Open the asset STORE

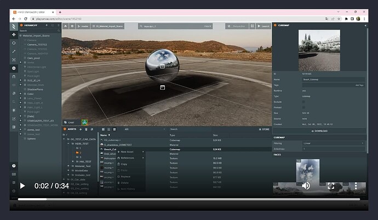[265, 129]
